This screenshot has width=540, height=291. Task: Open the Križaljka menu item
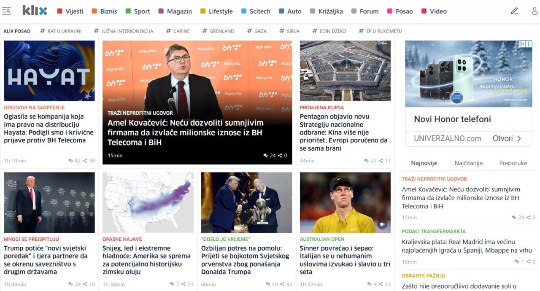pyautogui.click(x=326, y=11)
